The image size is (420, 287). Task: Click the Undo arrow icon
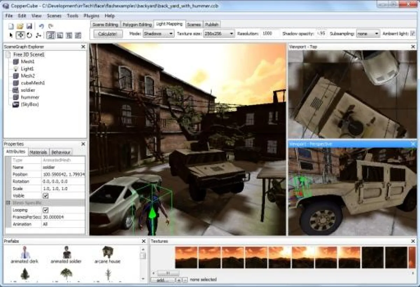click(41, 26)
